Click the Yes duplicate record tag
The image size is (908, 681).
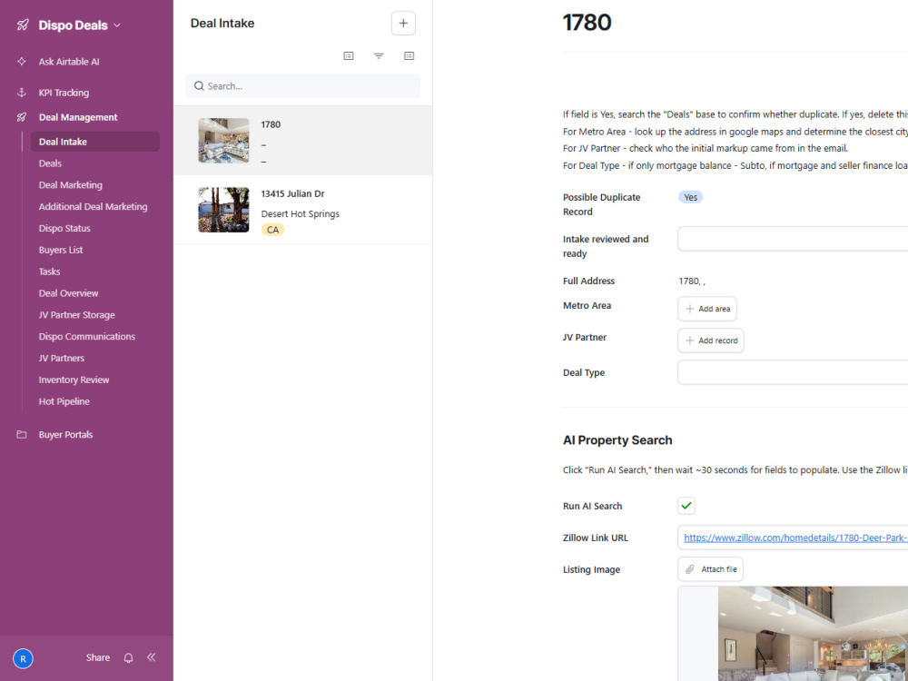690,197
